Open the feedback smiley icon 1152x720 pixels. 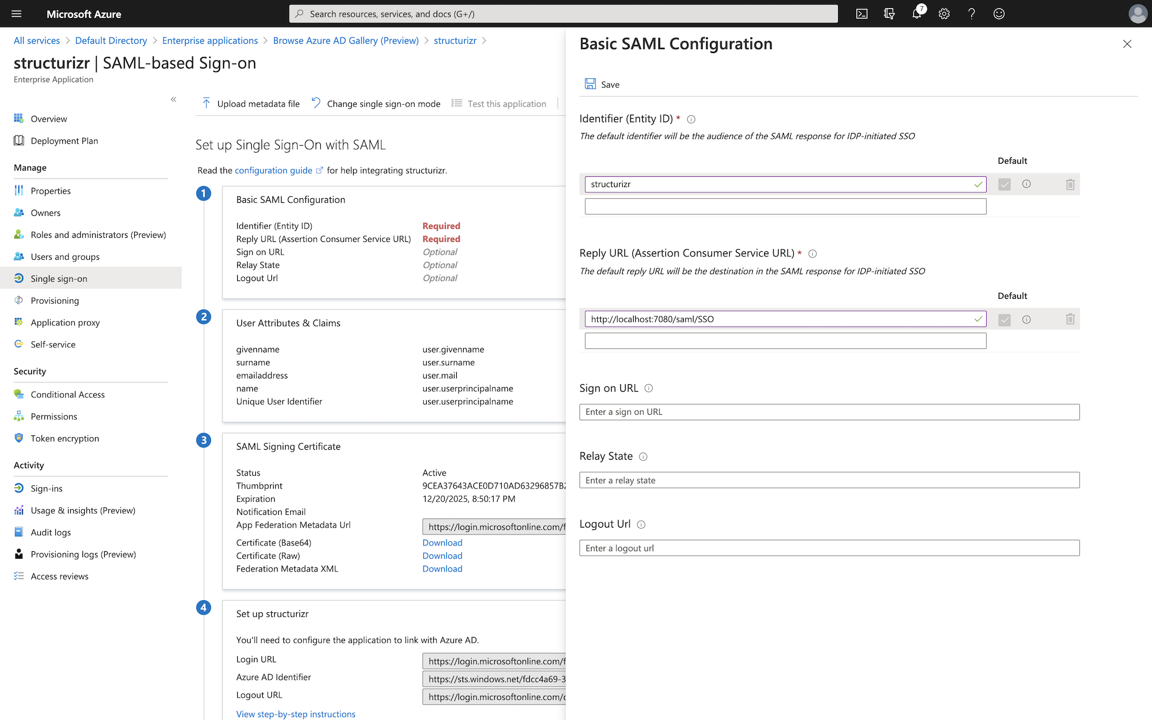(x=999, y=14)
